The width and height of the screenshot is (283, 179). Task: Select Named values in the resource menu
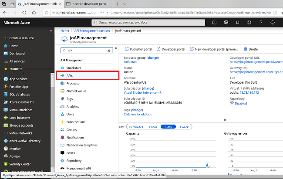73,91
